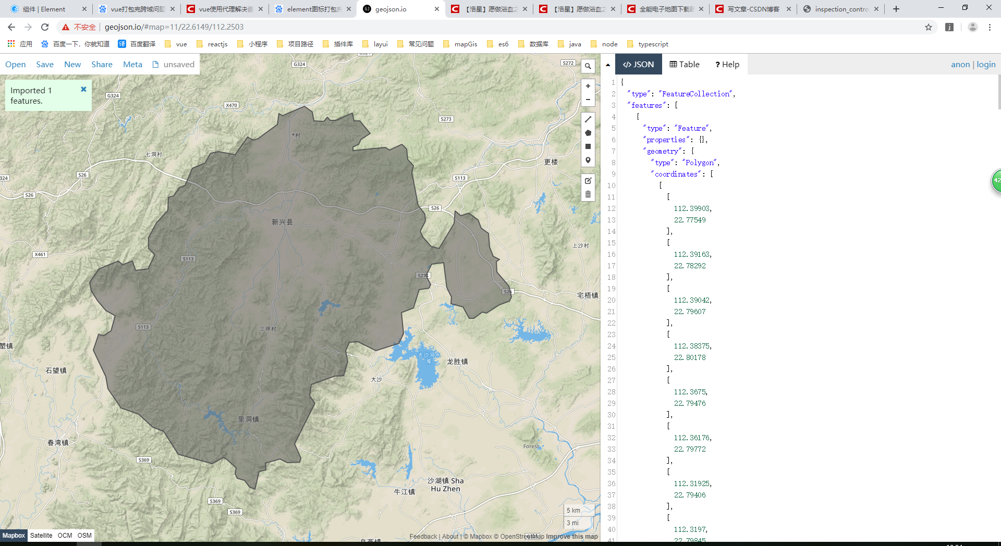The width and height of the screenshot is (1001, 546).
Task: Select the search tool on the map
Action: pos(588,66)
